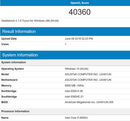Select the Motherboard row's ASUSTeK UX461UN value

(88, 80)
